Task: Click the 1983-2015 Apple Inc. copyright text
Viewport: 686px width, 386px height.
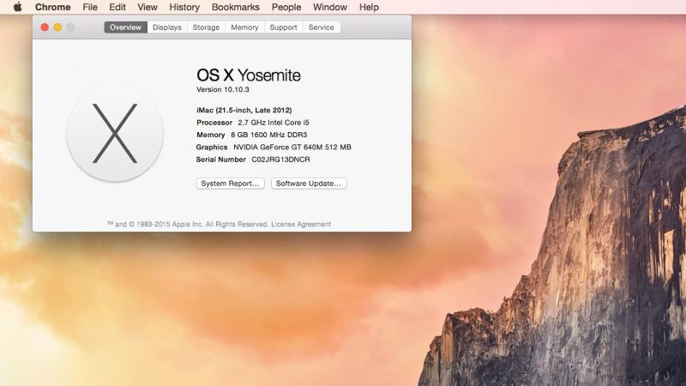Action: (x=188, y=224)
